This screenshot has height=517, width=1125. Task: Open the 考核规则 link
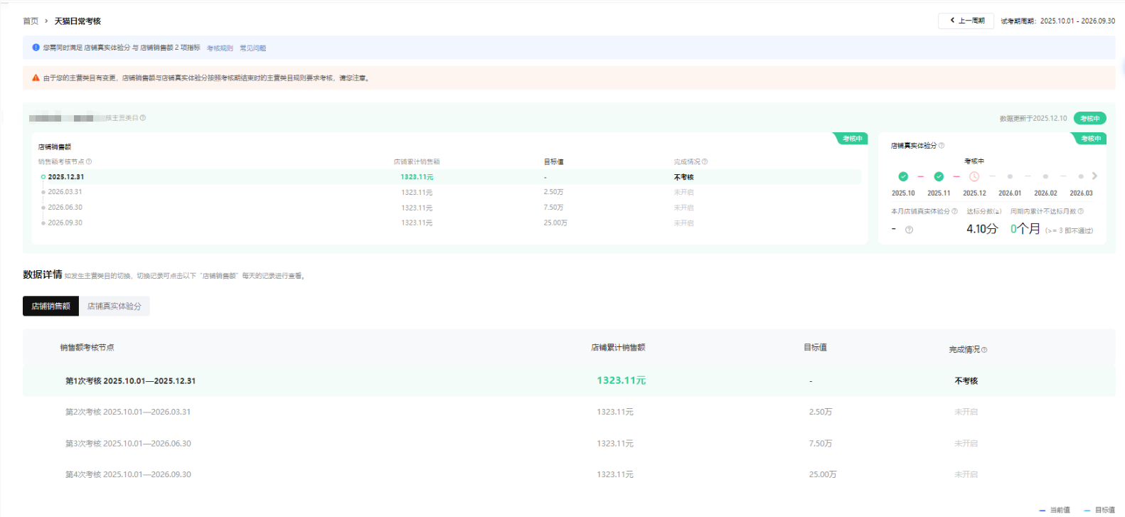(x=220, y=48)
